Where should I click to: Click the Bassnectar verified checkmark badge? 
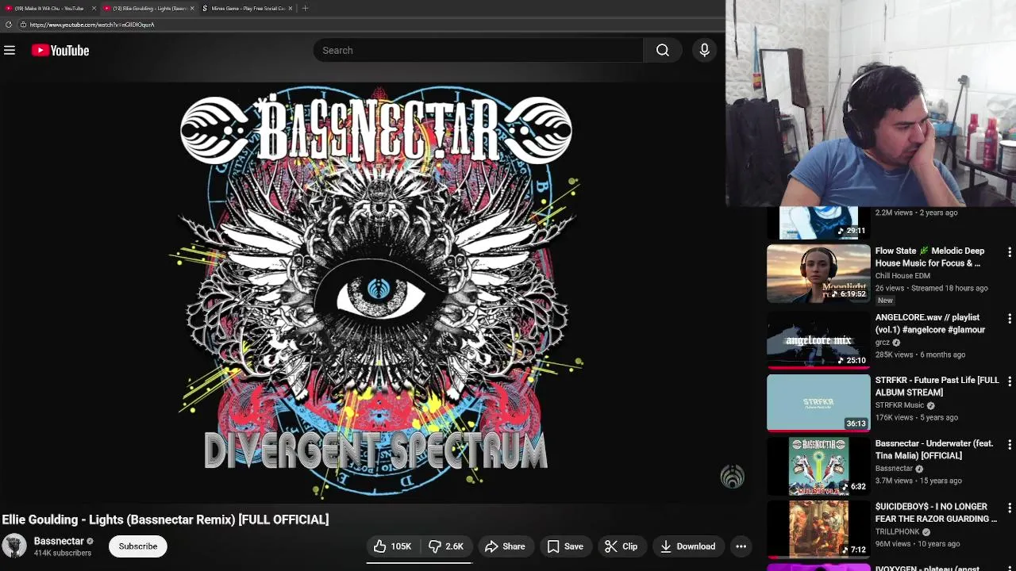click(90, 542)
